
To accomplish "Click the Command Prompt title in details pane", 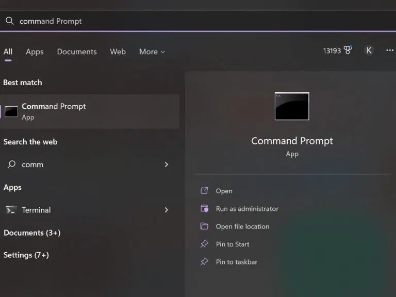I will [x=292, y=141].
